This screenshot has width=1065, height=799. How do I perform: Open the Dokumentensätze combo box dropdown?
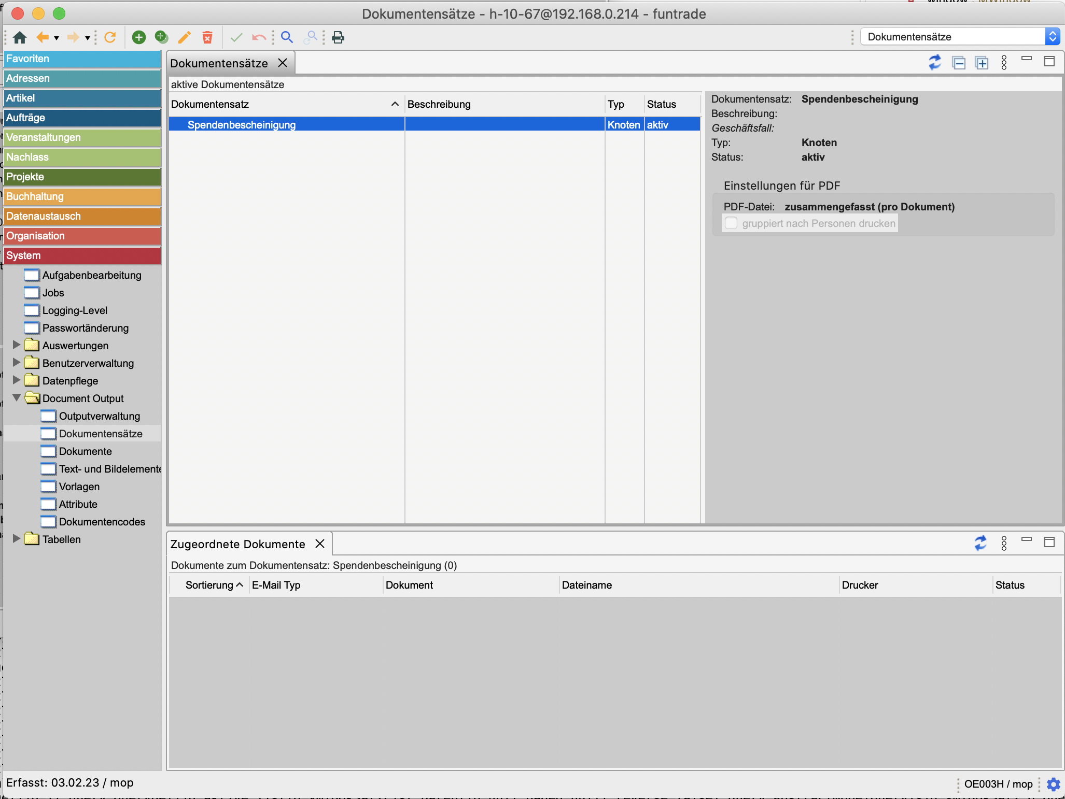click(x=1052, y=37)
